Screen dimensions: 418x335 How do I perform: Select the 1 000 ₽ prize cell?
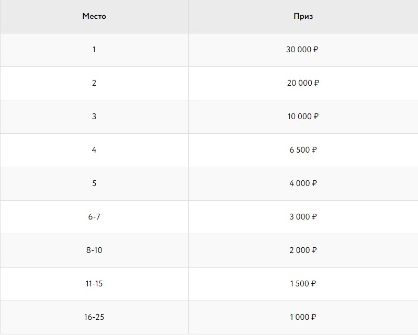tap(303, 317)
